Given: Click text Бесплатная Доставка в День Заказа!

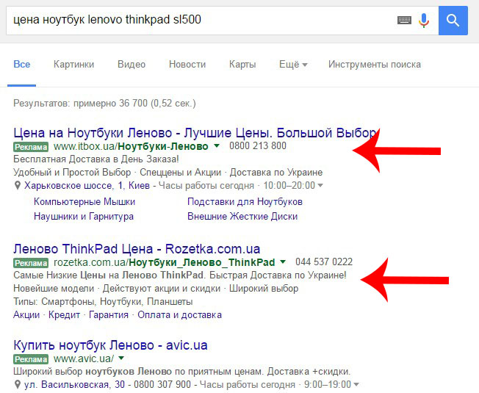Looking at the screenshot, I should (96, 159).
